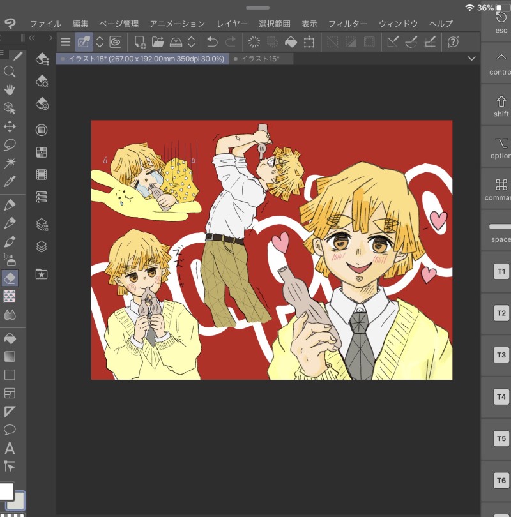Image resolution: width=511 pixels, height=517 pixels.
Task: Select the Decoration pattern tool
Action: click(x=10, y=296)
